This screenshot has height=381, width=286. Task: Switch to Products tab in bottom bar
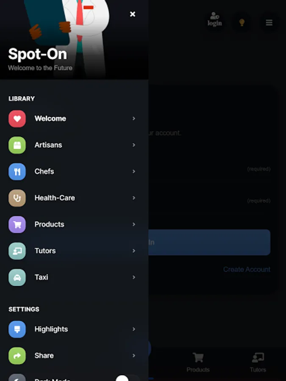(x=198, y=362)
